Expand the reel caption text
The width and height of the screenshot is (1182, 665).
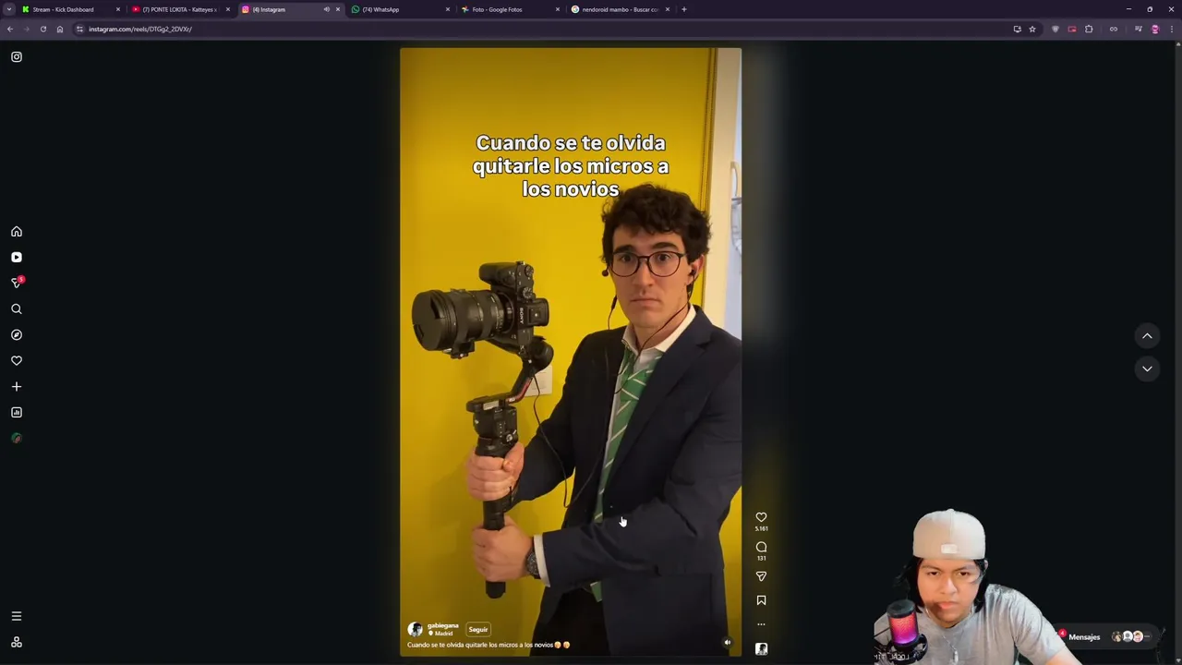488,646
